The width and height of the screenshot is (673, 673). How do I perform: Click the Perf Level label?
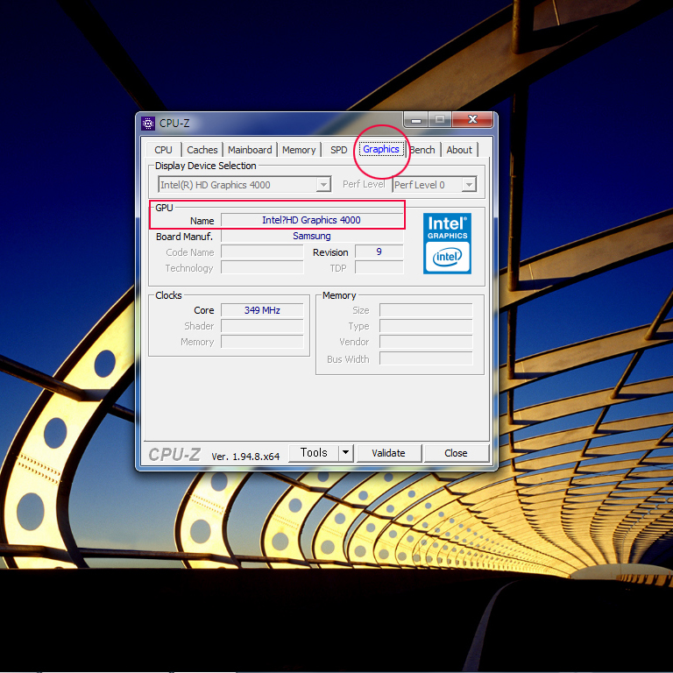364,184
